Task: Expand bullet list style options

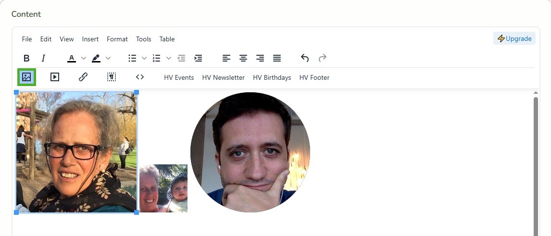Action: [144, 58]
